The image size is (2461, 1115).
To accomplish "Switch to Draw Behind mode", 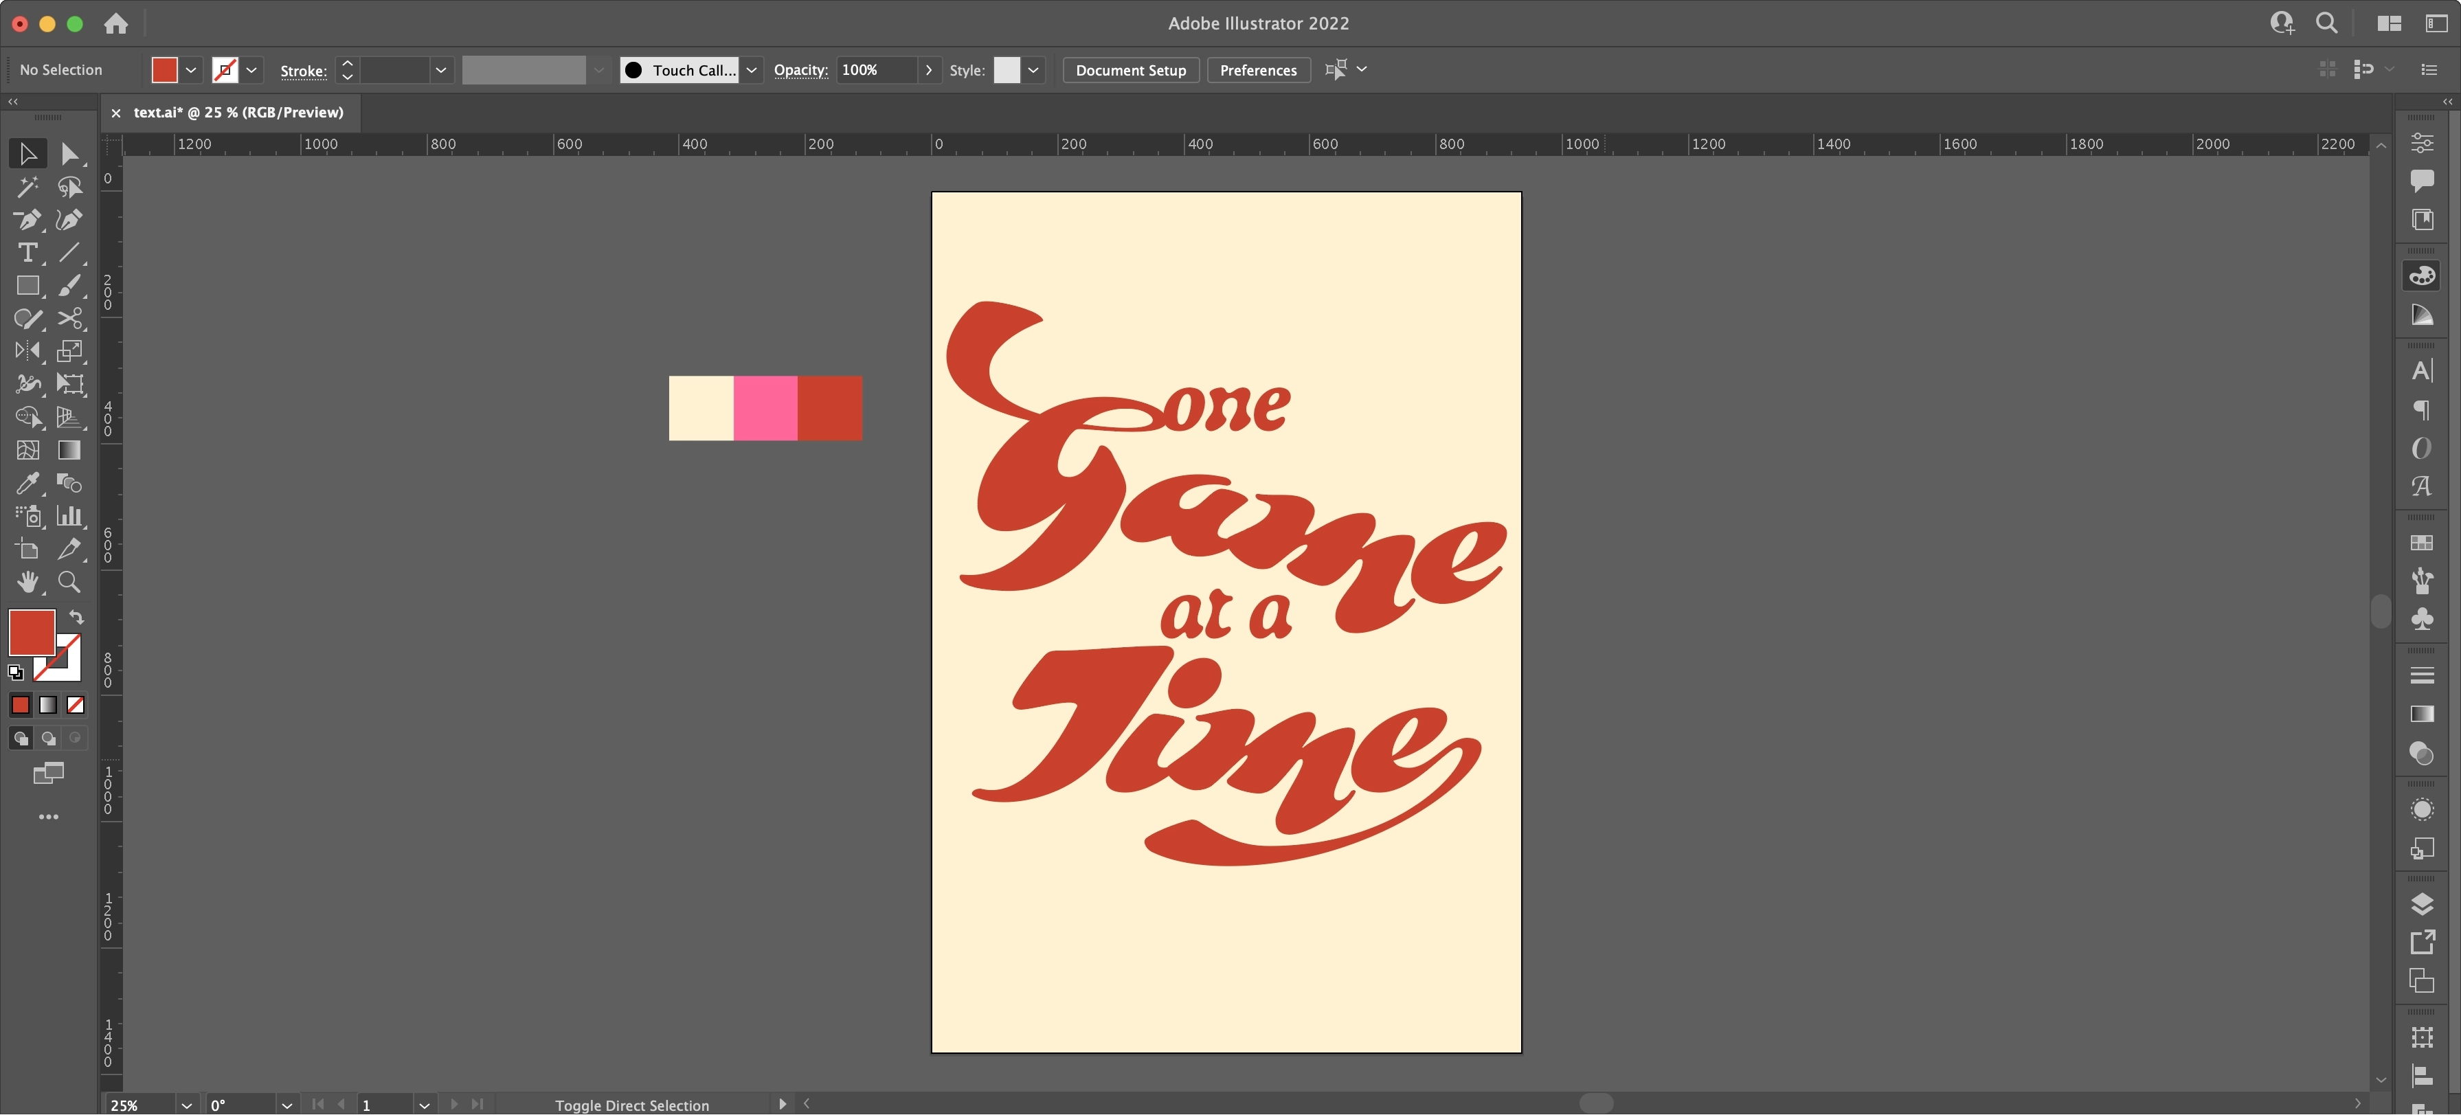I will [x=48, y=738].
